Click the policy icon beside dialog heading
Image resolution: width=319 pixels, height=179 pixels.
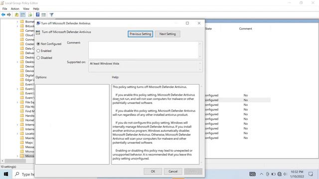38,32
